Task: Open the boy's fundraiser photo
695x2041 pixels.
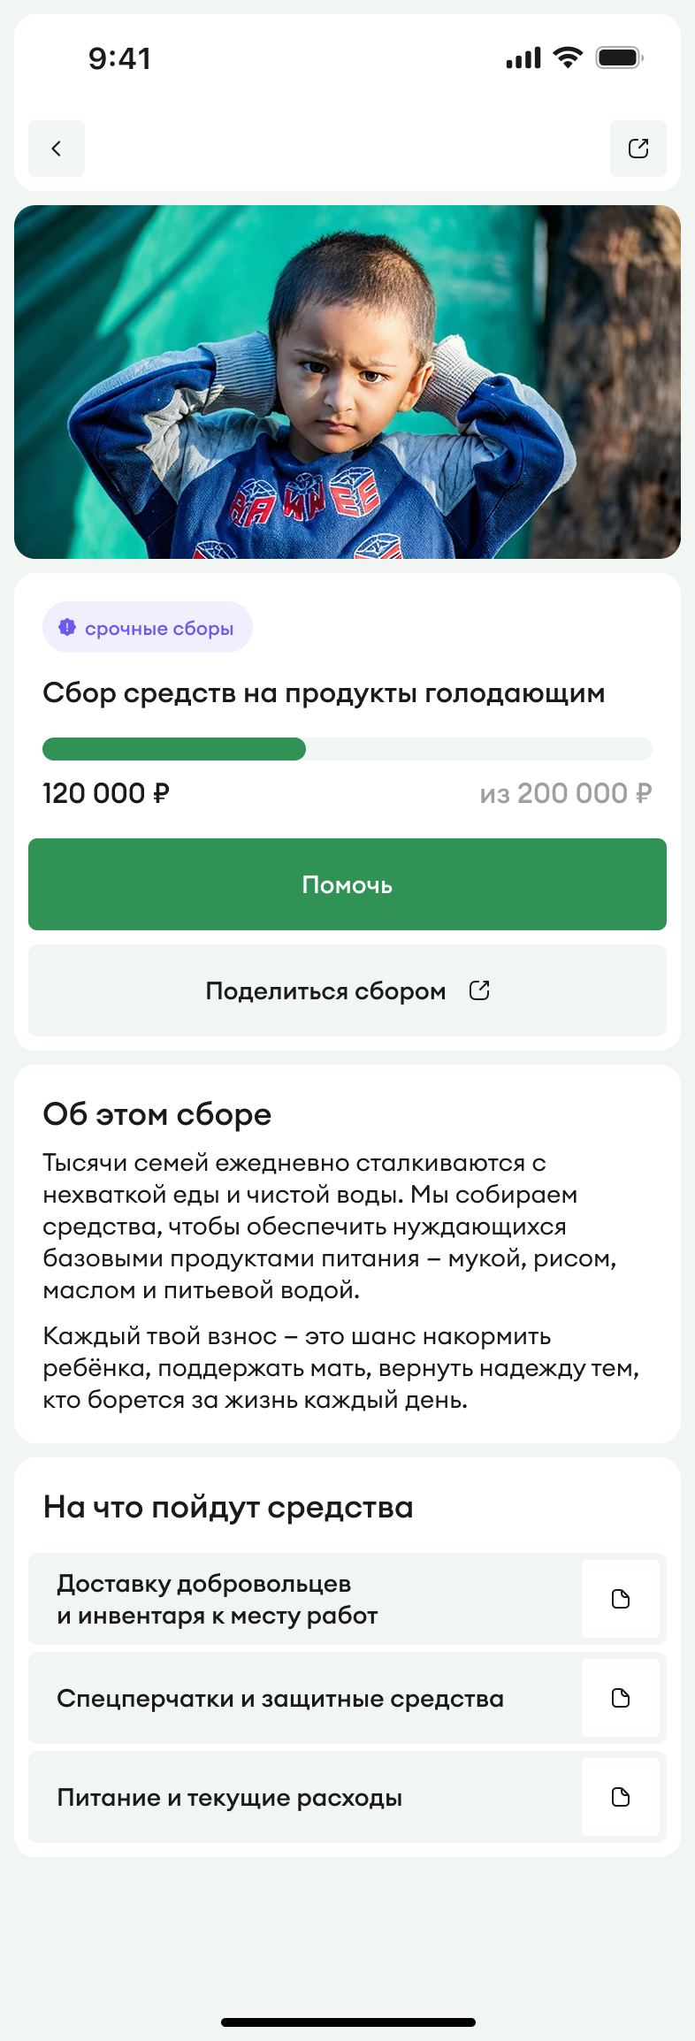Action: coord(347,382)
